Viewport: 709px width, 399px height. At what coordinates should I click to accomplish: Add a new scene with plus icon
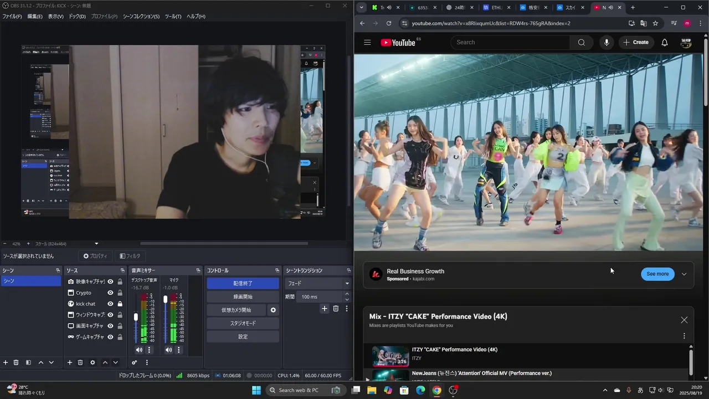[x=6, y=362]
